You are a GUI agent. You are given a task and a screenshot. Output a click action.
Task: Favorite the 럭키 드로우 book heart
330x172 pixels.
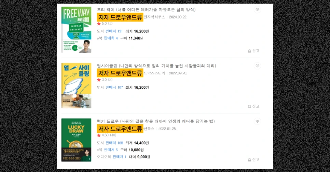tap(257, 121)
